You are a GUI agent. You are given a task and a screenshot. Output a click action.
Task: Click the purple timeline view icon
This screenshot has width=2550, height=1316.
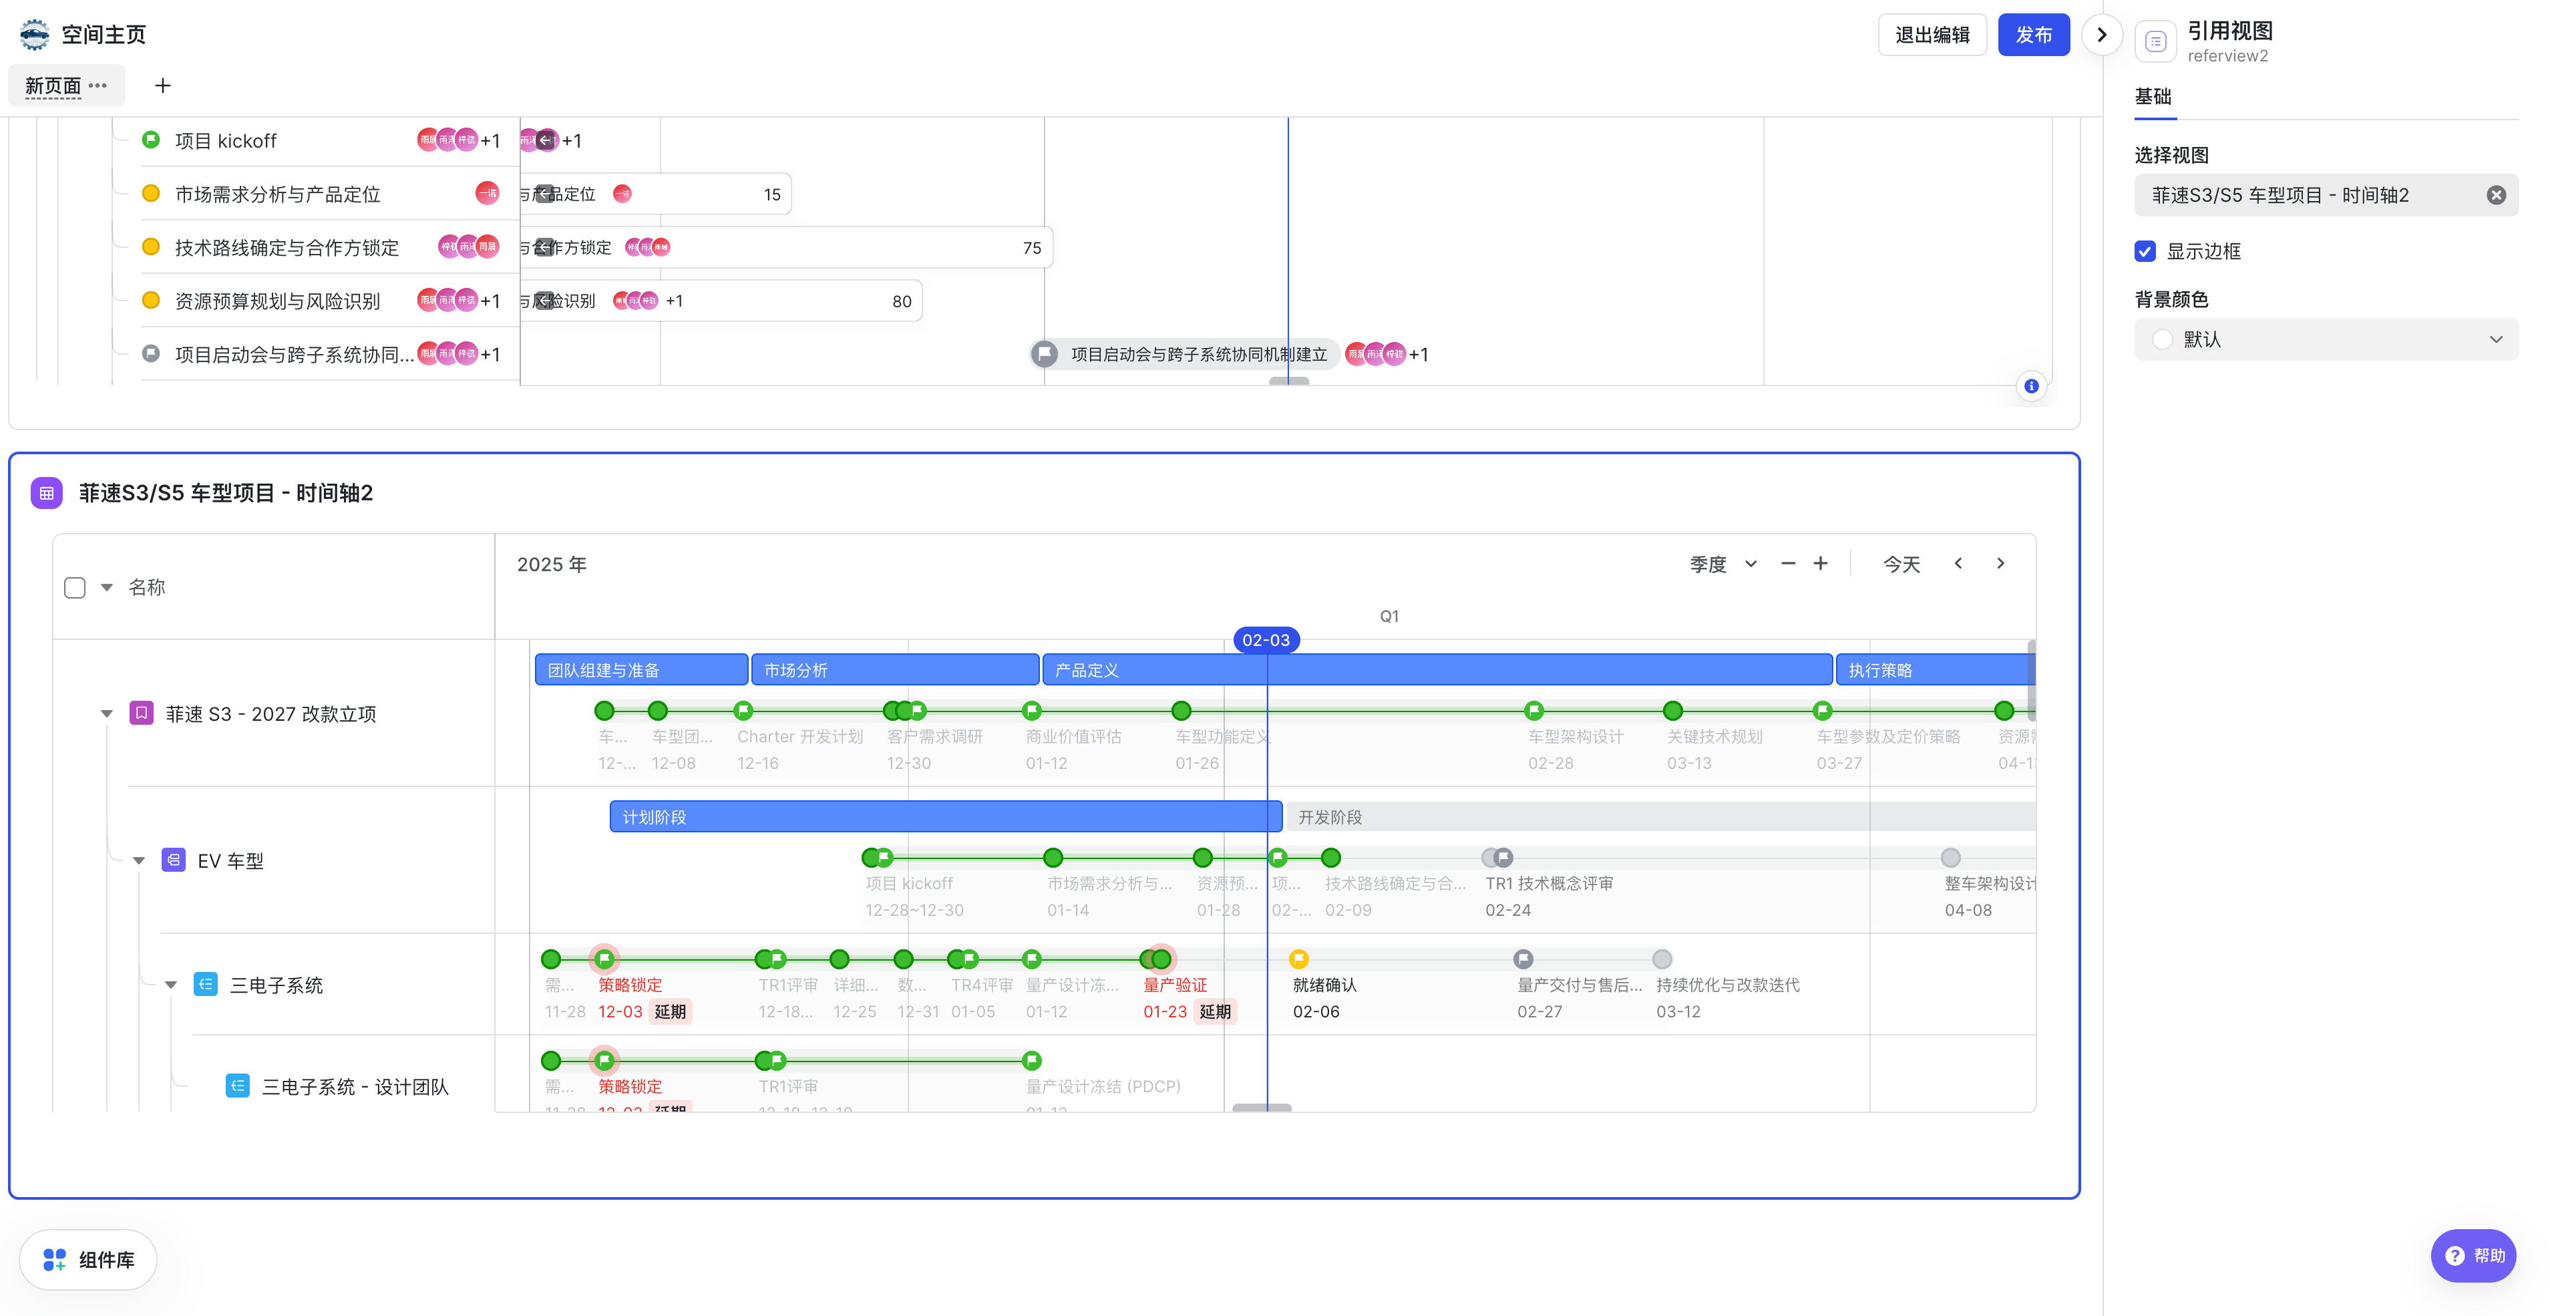47,493
